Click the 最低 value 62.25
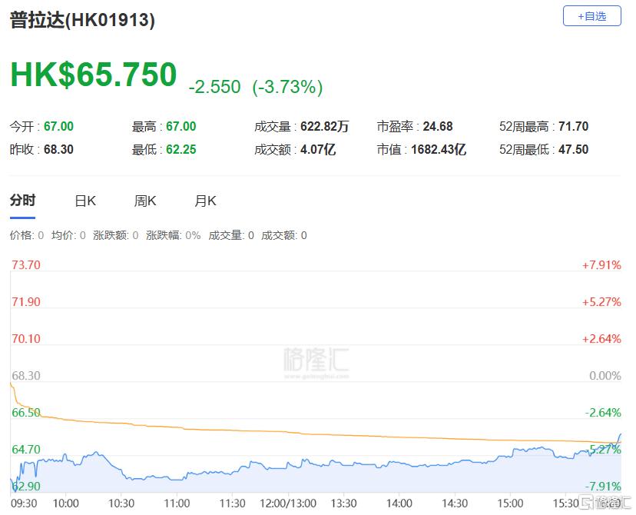The height and width of the screenshot is (515, 636). (x=181, y=149)
